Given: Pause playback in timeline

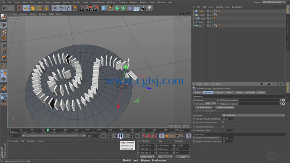Looking at the screenshot, I should point(121,136).
